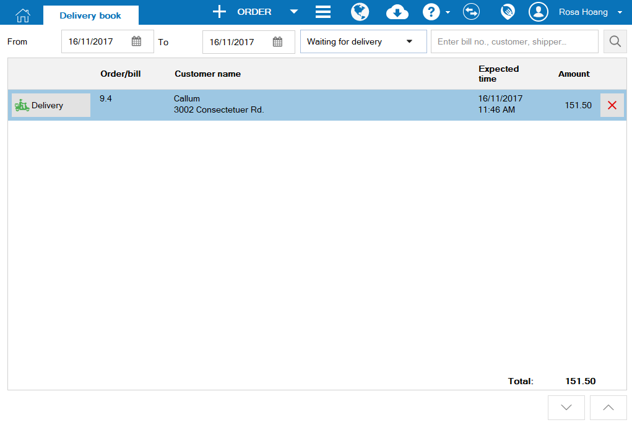Expand the ORDER dropdown arrow
Viewport: 632px width, 425px height.
pos(293,12)
